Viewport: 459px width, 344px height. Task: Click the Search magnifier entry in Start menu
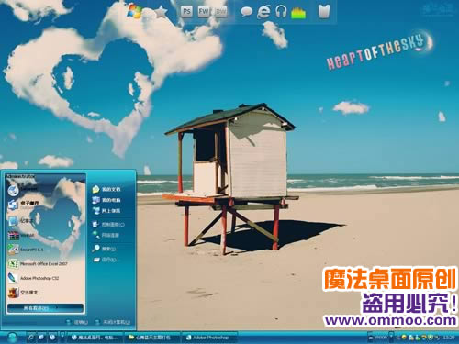click(104, 249)
